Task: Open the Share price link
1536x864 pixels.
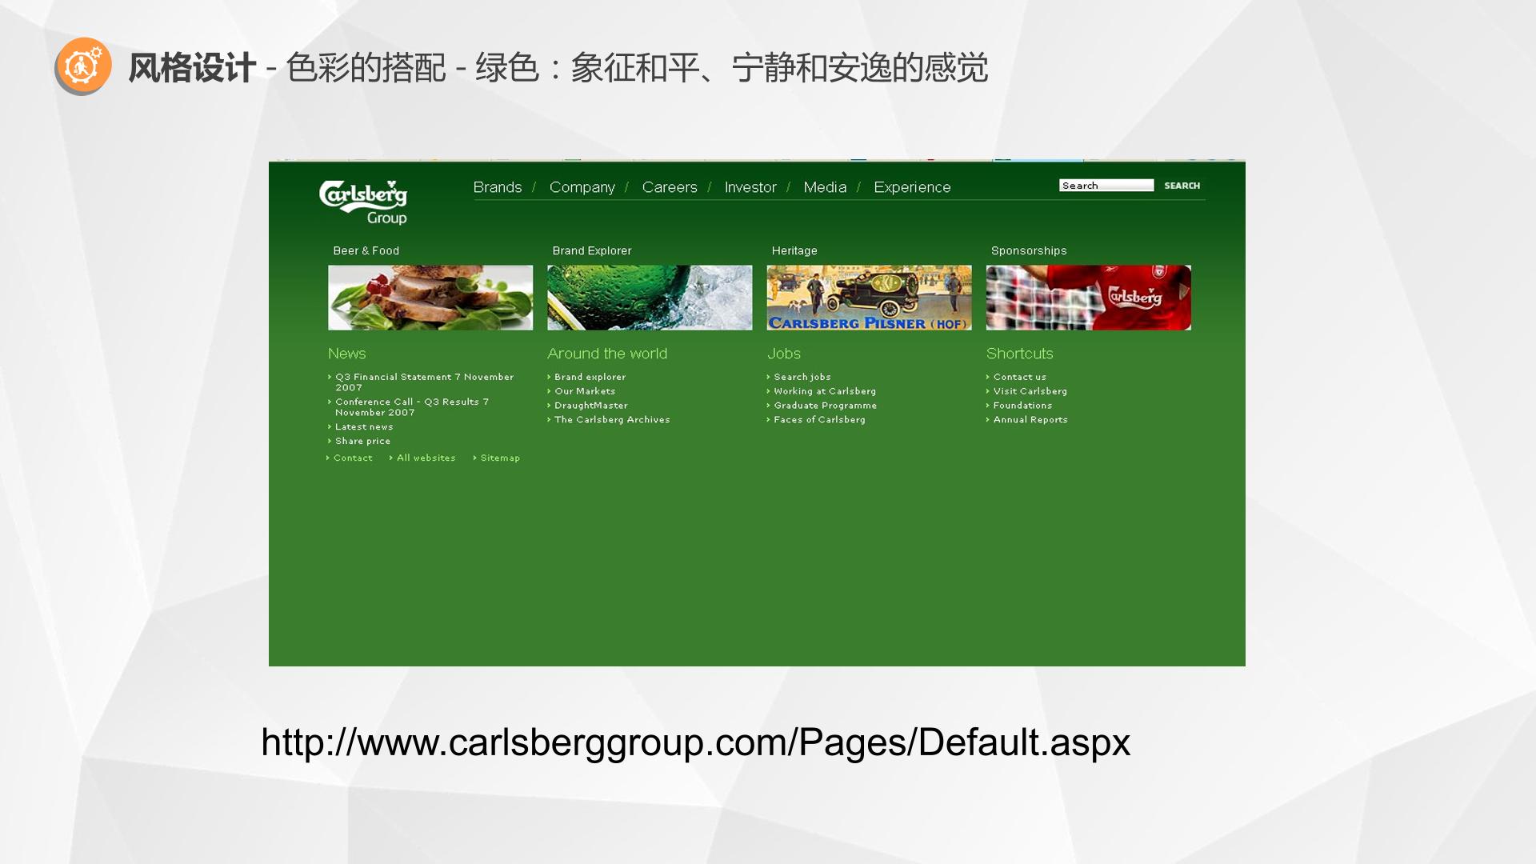Action: click(x=362, y=441)
